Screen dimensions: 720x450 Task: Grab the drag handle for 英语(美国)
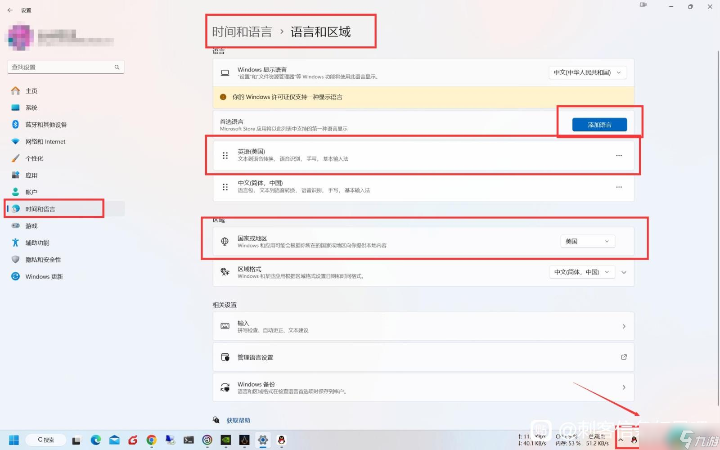click(225, 156)
